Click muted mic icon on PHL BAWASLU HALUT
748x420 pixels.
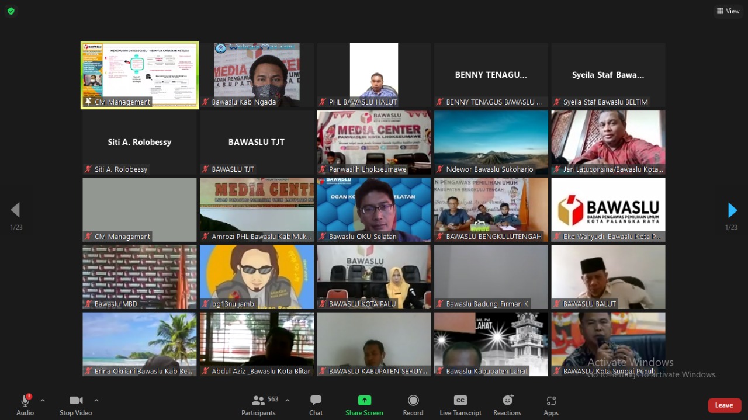pos(323,102)
